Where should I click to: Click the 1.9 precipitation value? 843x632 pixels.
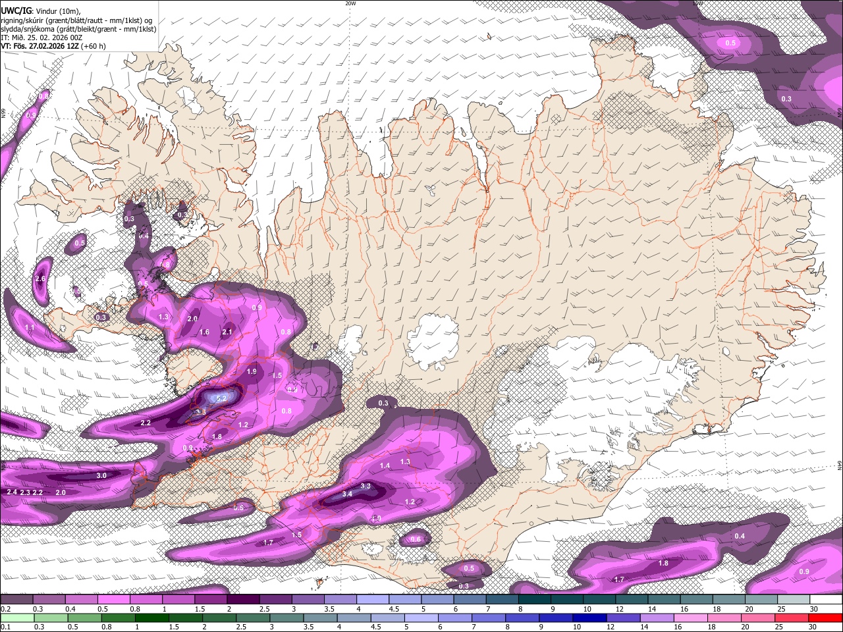[x=252, y=371]
